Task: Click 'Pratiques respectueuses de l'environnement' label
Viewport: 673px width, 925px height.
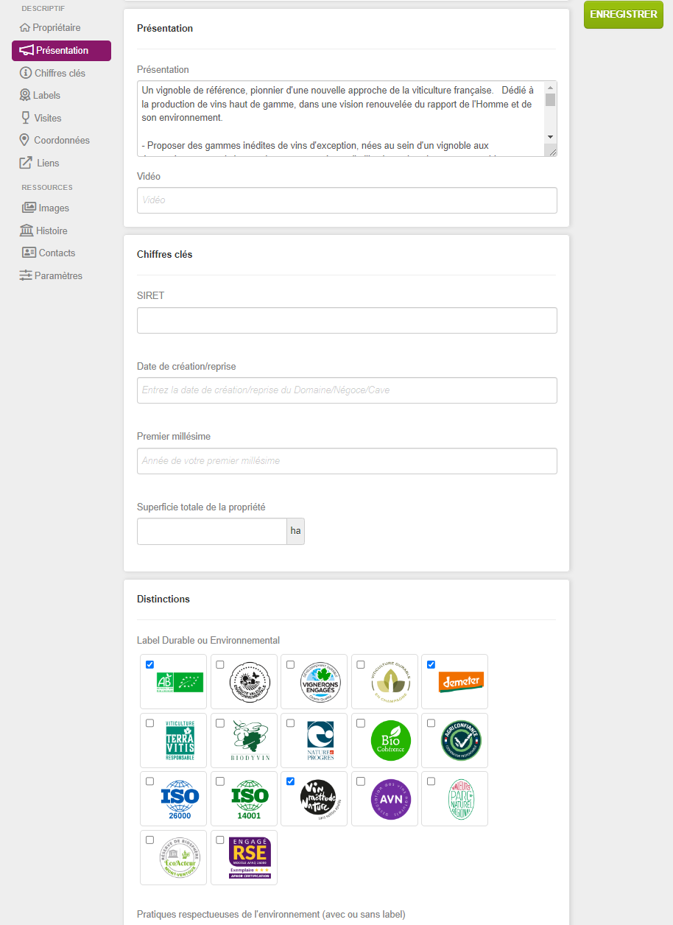Action: tap(271, 915)
